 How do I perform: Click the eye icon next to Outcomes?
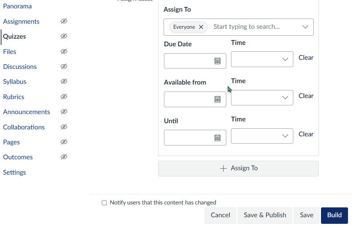point(64,157)
